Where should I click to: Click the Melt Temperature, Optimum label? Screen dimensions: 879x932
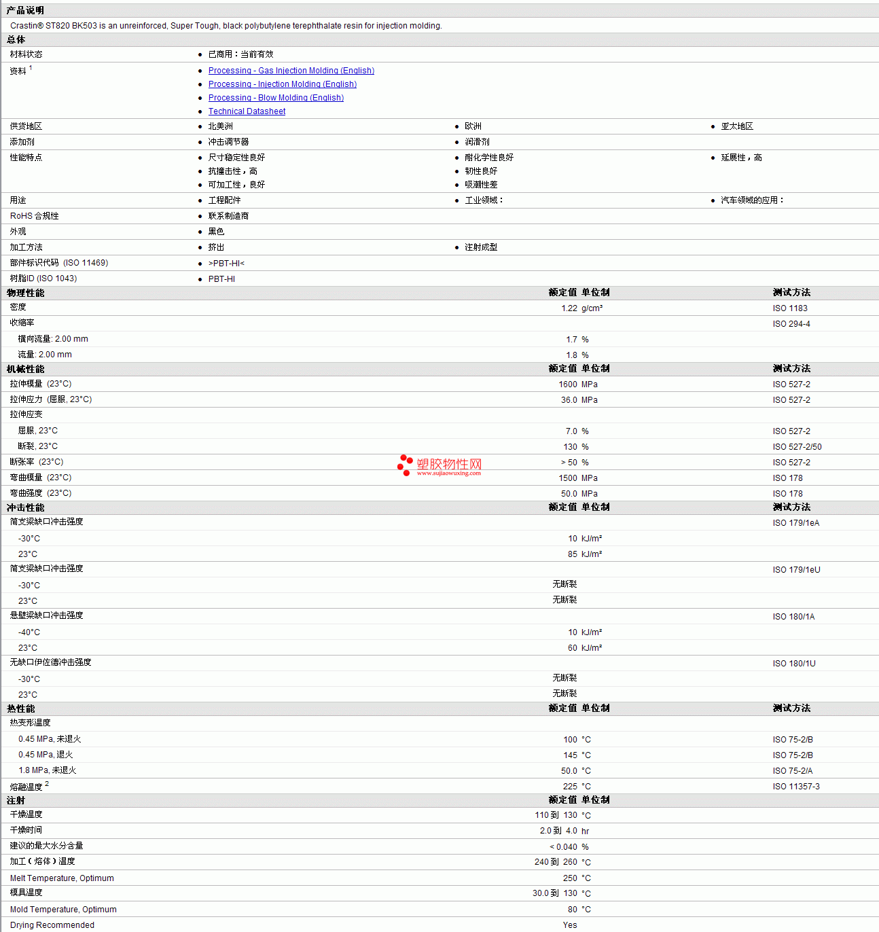click(62, 878)
